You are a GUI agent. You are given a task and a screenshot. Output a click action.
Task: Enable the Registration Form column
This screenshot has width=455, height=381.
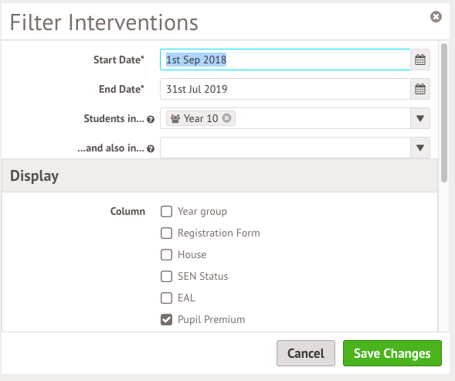coord(166,233)
